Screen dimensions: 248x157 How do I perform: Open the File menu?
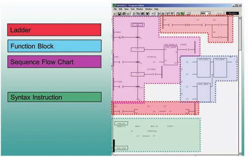(x=115, y=9)
